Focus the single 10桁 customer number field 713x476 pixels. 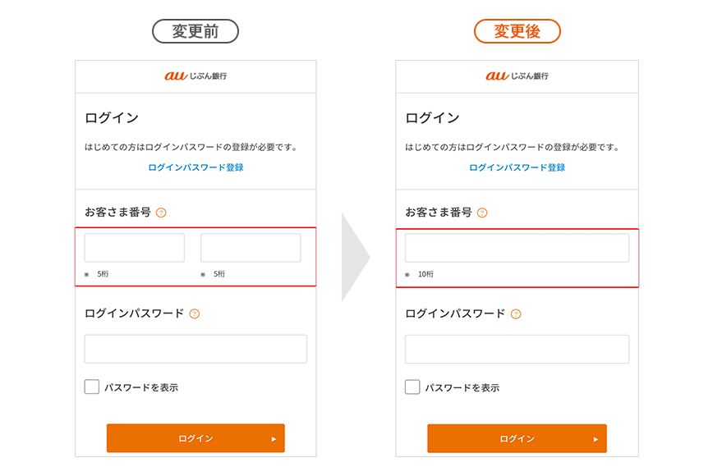pos(517,248)
